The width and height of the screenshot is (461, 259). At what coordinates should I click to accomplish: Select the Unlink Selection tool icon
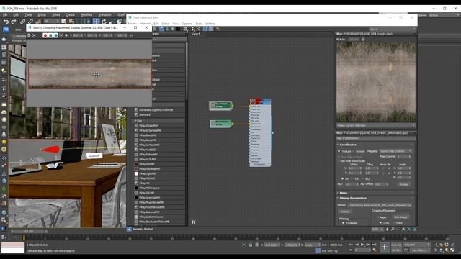pos(30,22)
